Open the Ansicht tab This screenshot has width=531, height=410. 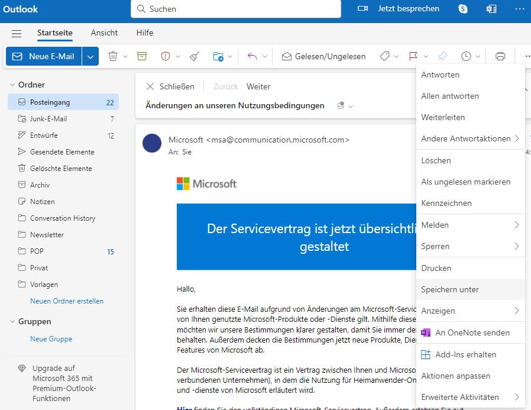104,33
